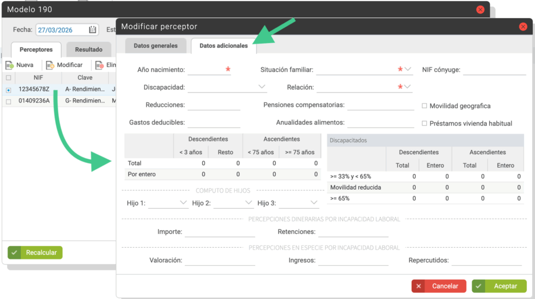Toggle the checkbox for NIF 01409236A row
Screen dimensions: 535x299
tap(8, 101)
